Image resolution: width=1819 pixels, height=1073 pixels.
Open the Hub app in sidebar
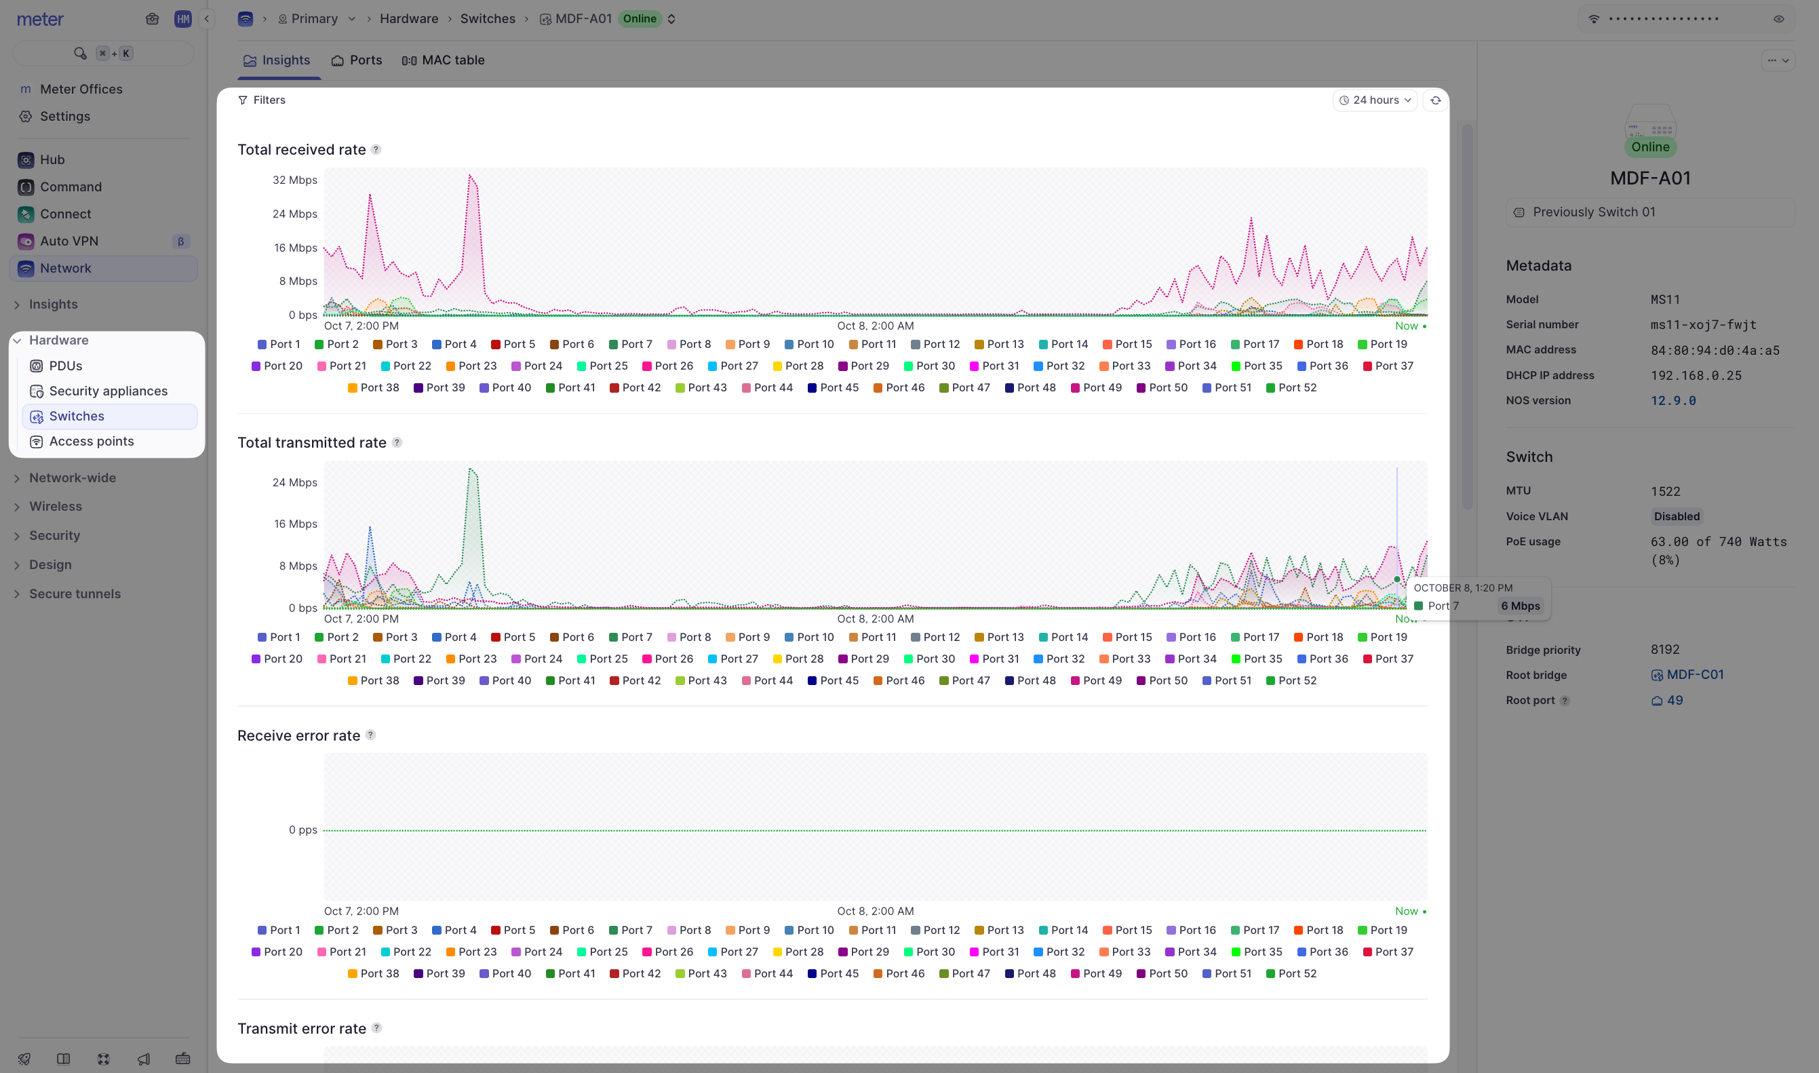52,160
